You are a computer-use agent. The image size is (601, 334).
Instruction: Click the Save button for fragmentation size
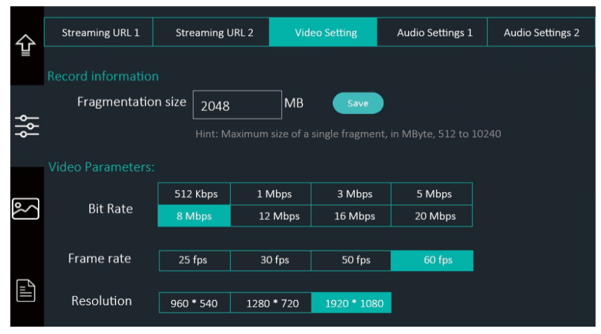tap(358, 103)
